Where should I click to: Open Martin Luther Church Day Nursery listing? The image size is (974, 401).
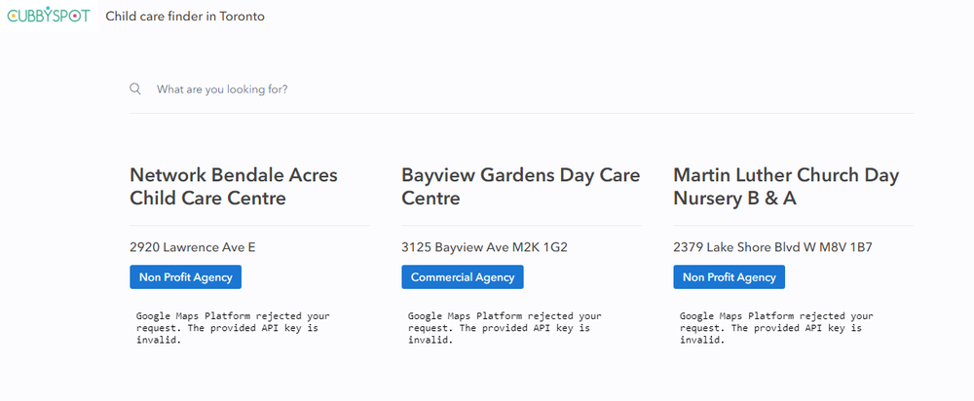[x=786, y=186]
